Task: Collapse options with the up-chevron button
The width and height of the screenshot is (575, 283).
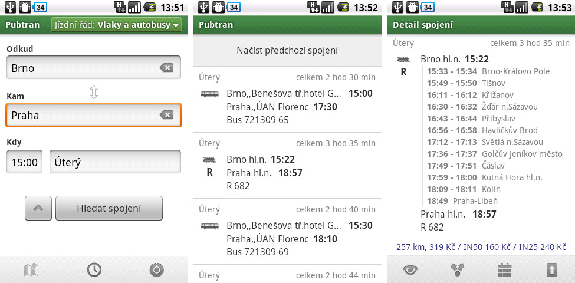Action: tap(38, 208)
